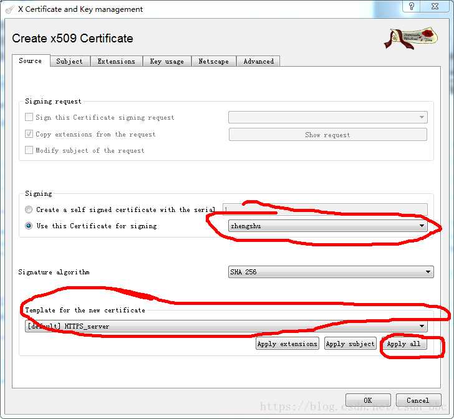Image resolution: width=454 pixels, height=419 pixels.
Task: Open the Extensions tab
Action: tap(117, 61)
